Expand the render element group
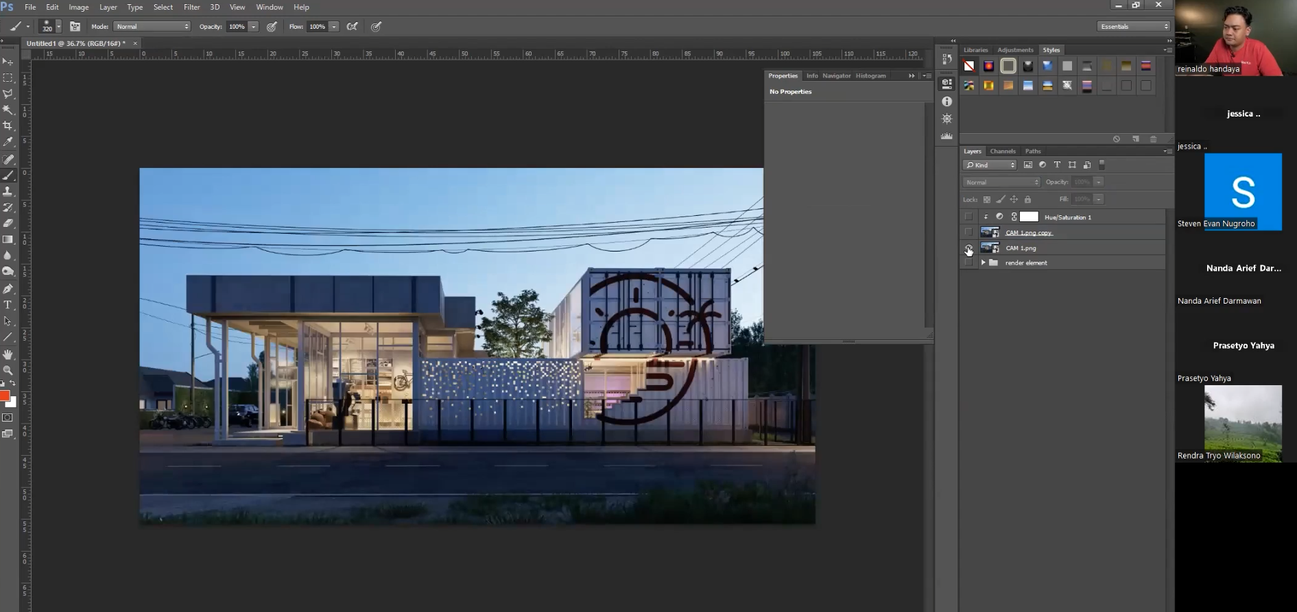1297x612 pixels. [x=983, y=262]
